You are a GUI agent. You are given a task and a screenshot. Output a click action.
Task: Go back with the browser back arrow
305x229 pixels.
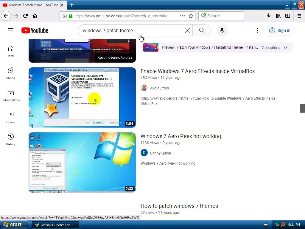6,16
